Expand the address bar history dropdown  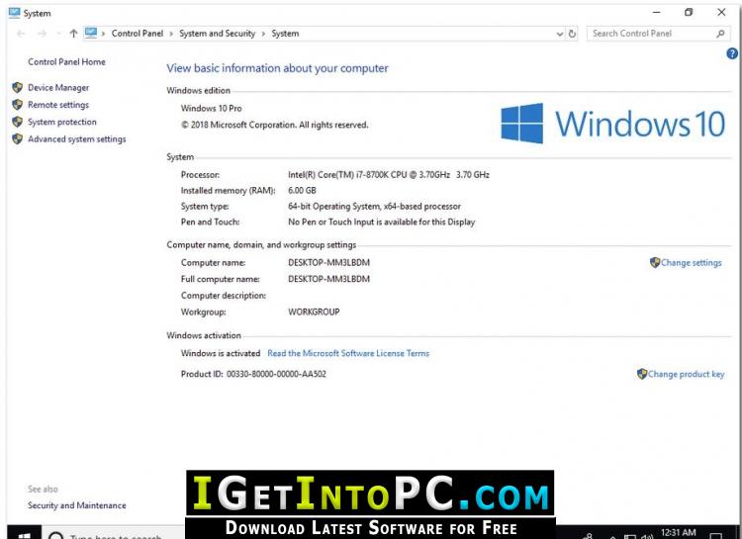coord(559,34)
